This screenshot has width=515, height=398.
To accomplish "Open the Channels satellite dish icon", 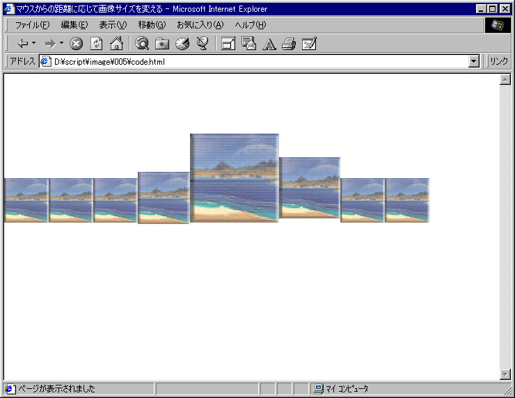I will [x=203, y=43].
